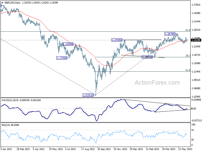Viewport: 202px width, 152px height.
Task: Click the 18 Feb 2022 date label
Action: coord(23,149)
